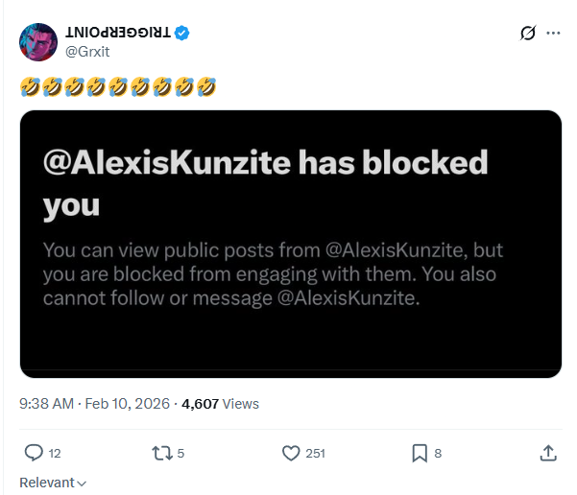This screenshot has width=577, height=495.
Task: Open the blocked notice image attachment
Action: 291,244
